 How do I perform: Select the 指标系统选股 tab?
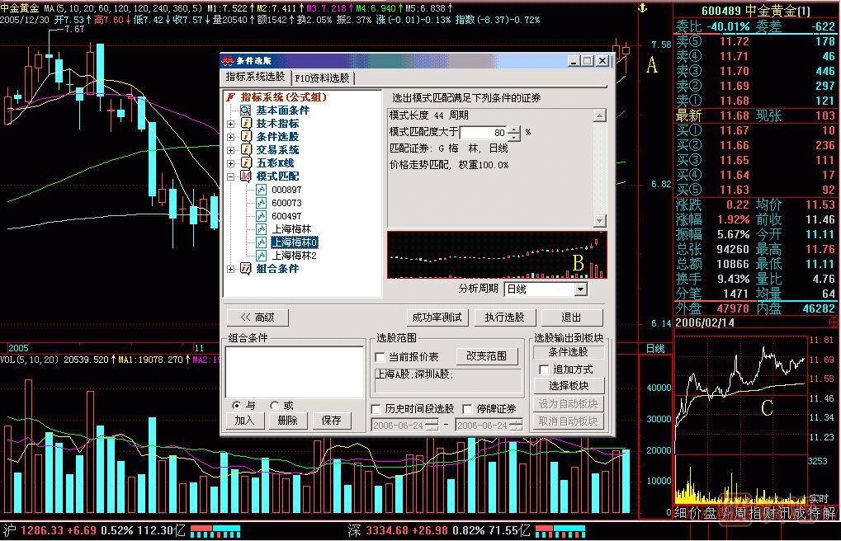point(256,77)
